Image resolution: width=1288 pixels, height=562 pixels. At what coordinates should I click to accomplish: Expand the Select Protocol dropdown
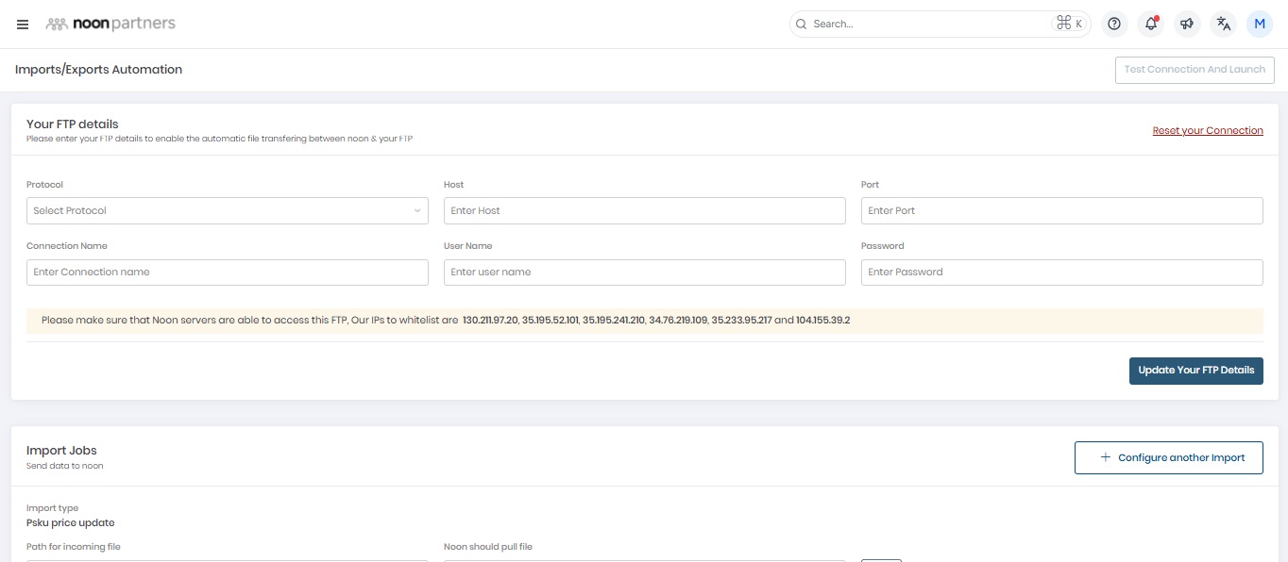227,210
